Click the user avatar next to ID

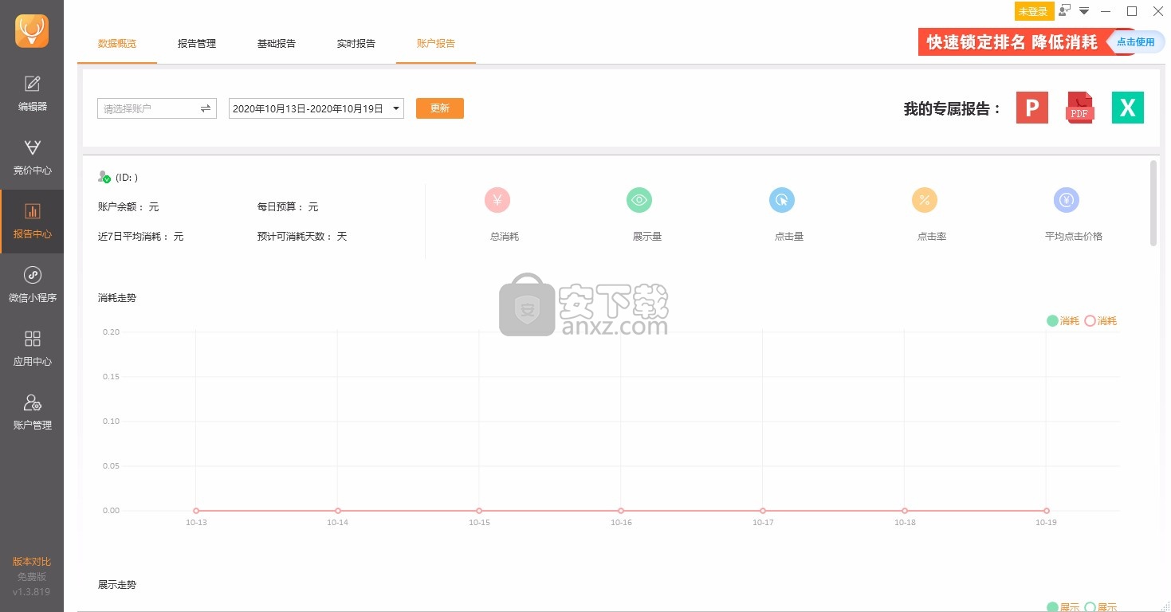104,177
